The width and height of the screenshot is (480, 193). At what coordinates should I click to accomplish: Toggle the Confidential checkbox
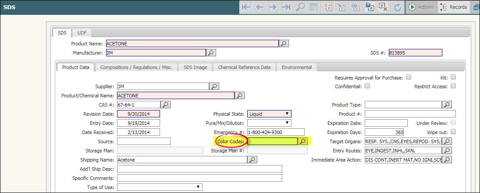pos(367,86)
